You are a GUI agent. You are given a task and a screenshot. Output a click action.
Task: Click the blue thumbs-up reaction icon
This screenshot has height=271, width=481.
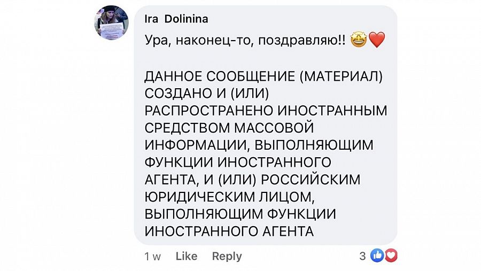377,255
